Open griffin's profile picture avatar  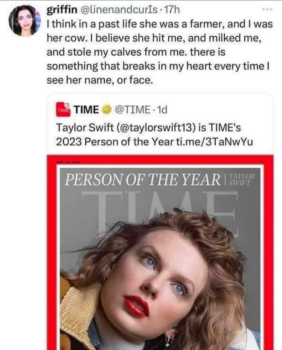point(24,21)
